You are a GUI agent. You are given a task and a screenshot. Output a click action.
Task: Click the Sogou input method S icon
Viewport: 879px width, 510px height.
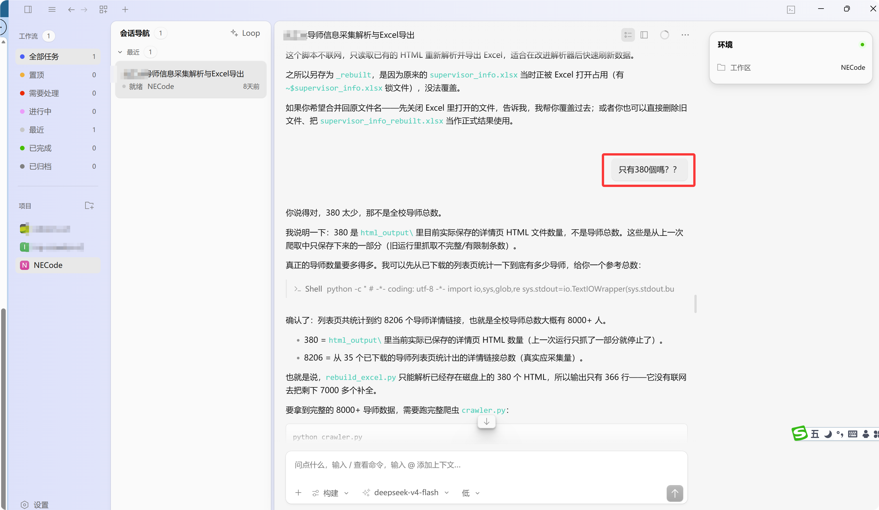800,434
